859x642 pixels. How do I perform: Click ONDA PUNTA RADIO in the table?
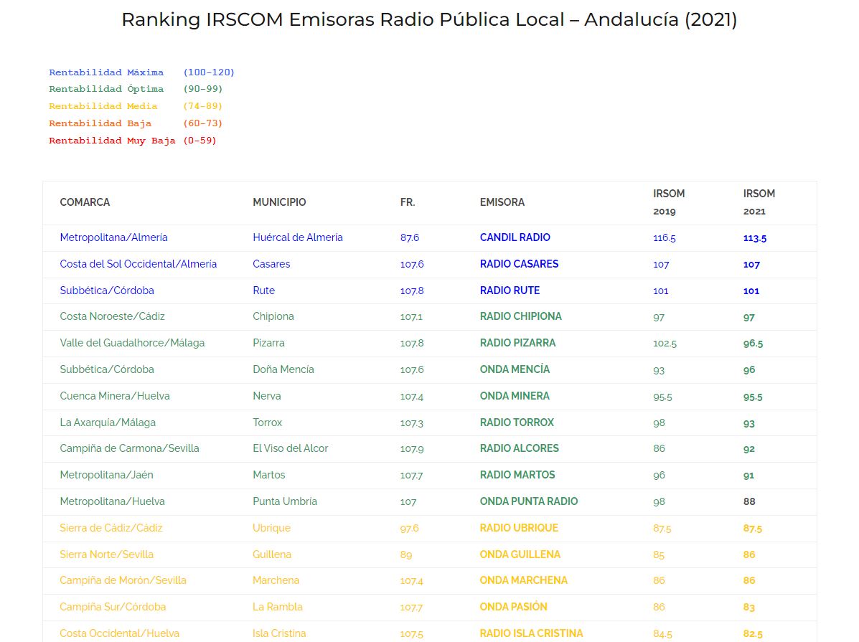click(528, 501)
